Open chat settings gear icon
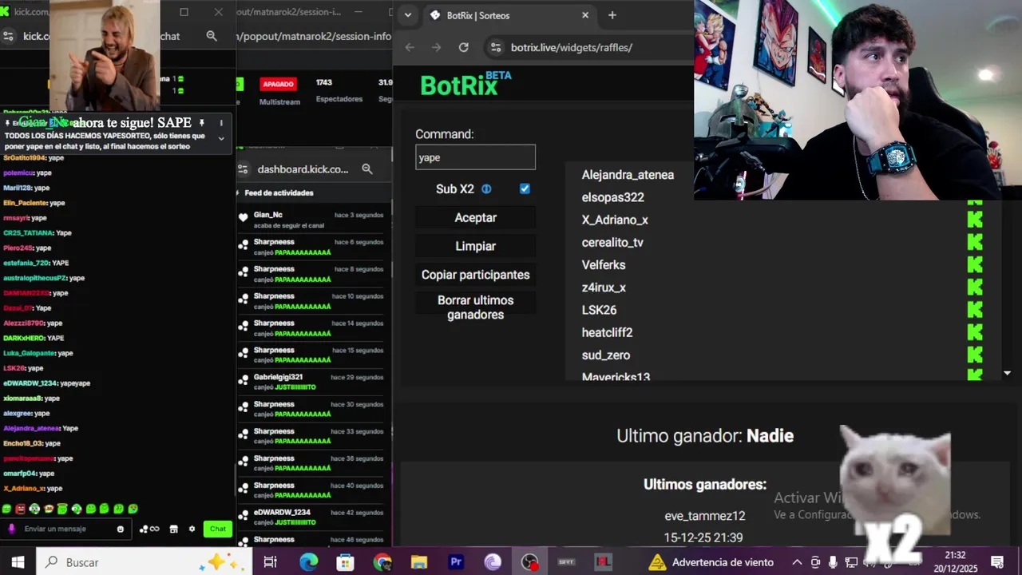 click(192, 529)
